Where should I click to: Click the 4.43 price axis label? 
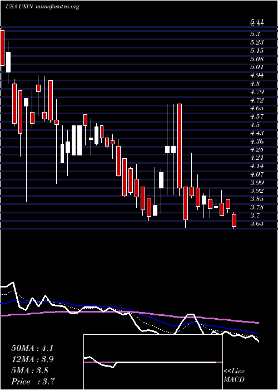click(x=257, y=133)
